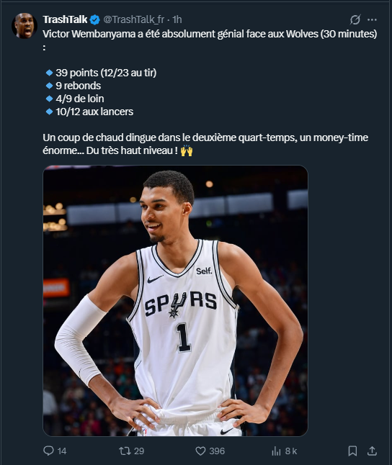Bookmark this tweet
Image resolution: width=392 pixels, height=465 pixels.
352,451
